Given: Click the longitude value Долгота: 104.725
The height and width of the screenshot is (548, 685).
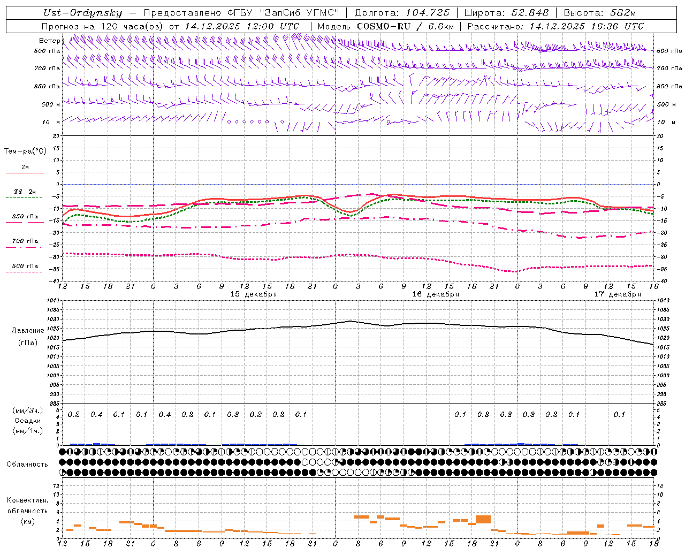Looking at the screenshot, I should tap(402, 13).
